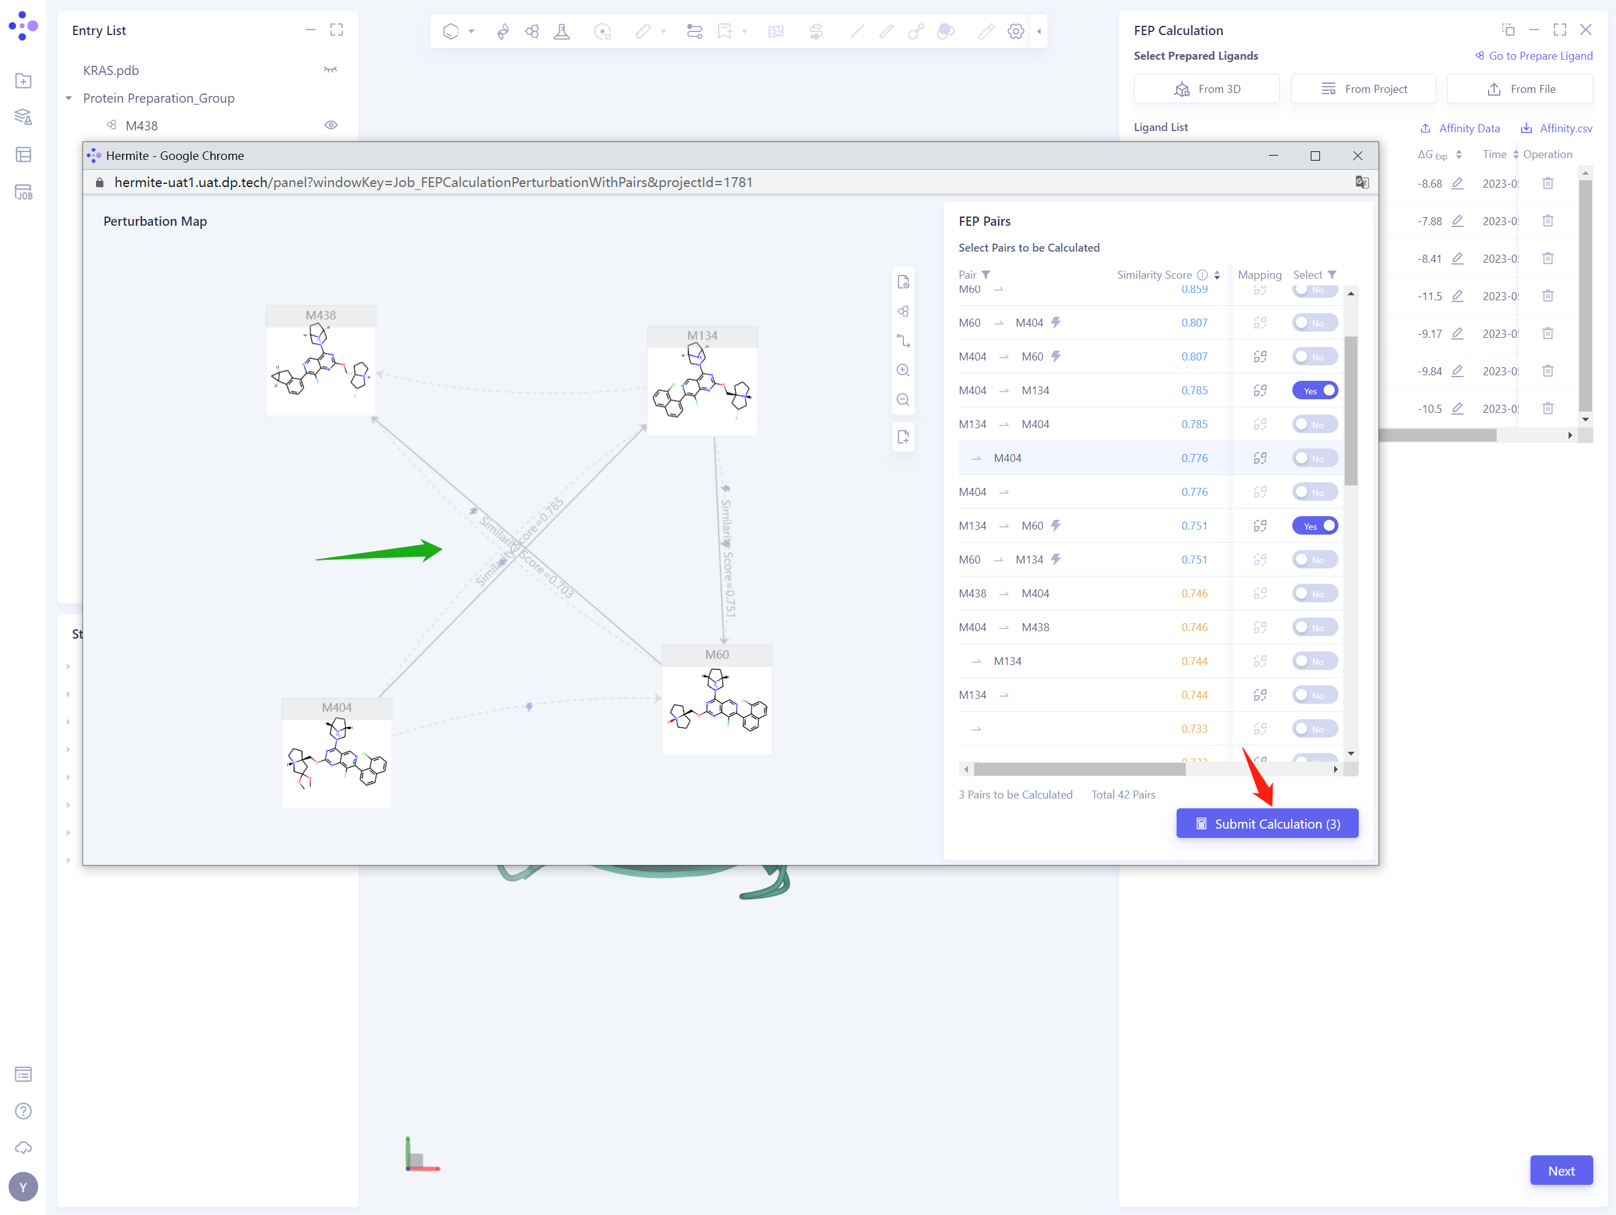This screenshot has height=1215, width=1616.
Task: Open the add file sidebar icon
Action: tap(23, 81)
